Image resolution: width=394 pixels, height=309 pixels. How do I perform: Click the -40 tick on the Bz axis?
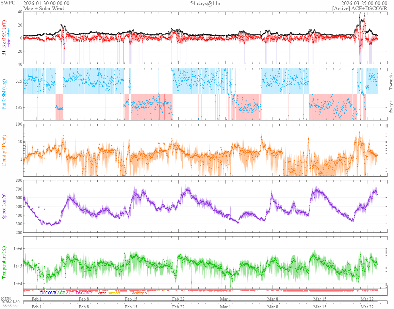click(19, 64)
